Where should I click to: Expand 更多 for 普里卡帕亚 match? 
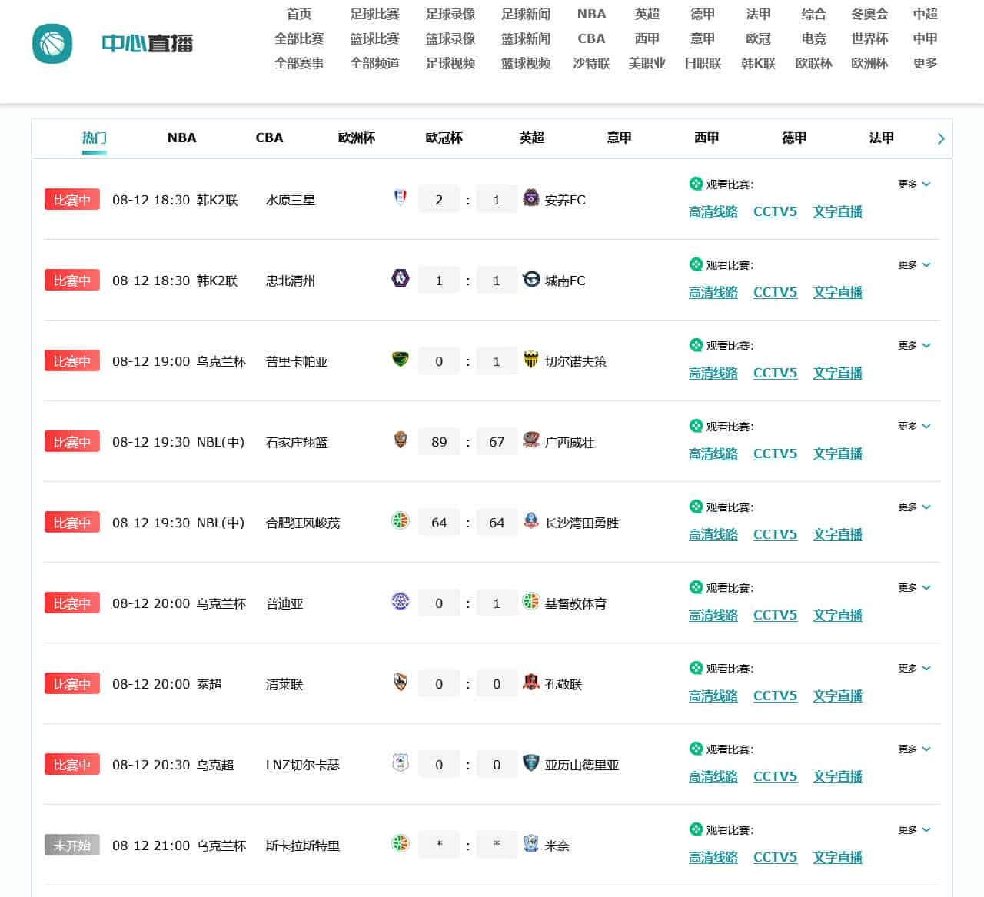915,346
